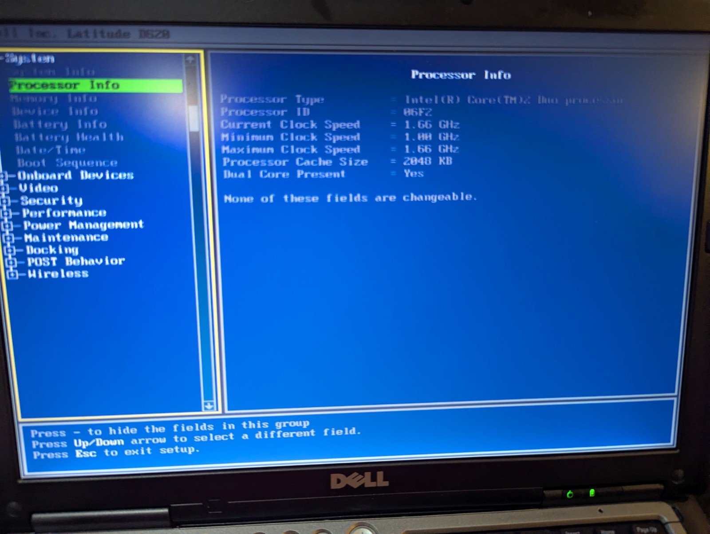Expand the Wireless plus box
The image size is (710, 534).
click(x=13, y=275)
